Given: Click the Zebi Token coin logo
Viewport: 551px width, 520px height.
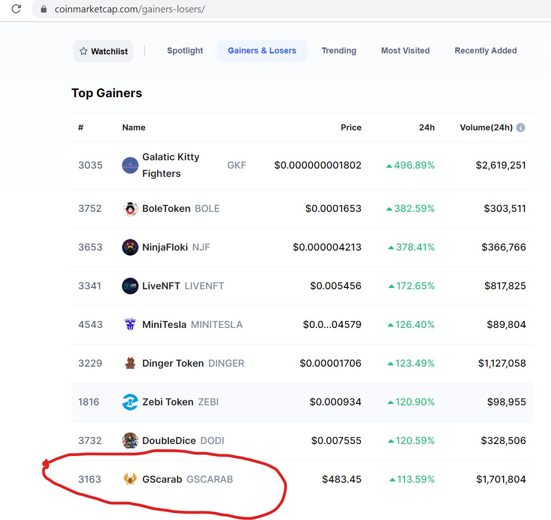Looking at the screenshot, I should 130,402.
